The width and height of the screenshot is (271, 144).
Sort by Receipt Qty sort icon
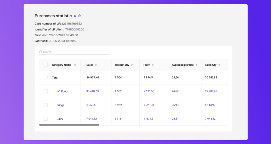(x=132, y=65)
